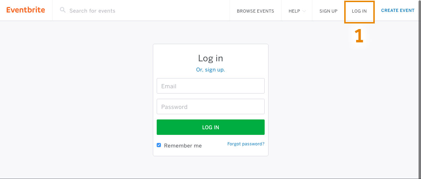Click the Create Event link
Viewport: 421px width, 179px height.
(398, 11)
